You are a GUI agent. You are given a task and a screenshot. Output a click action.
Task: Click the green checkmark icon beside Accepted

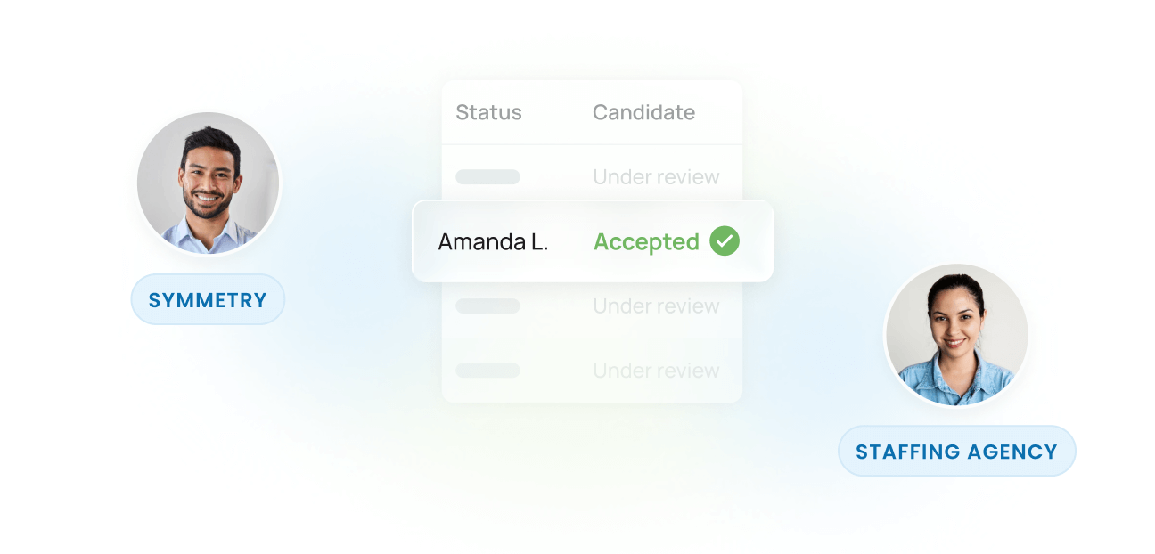725,241
